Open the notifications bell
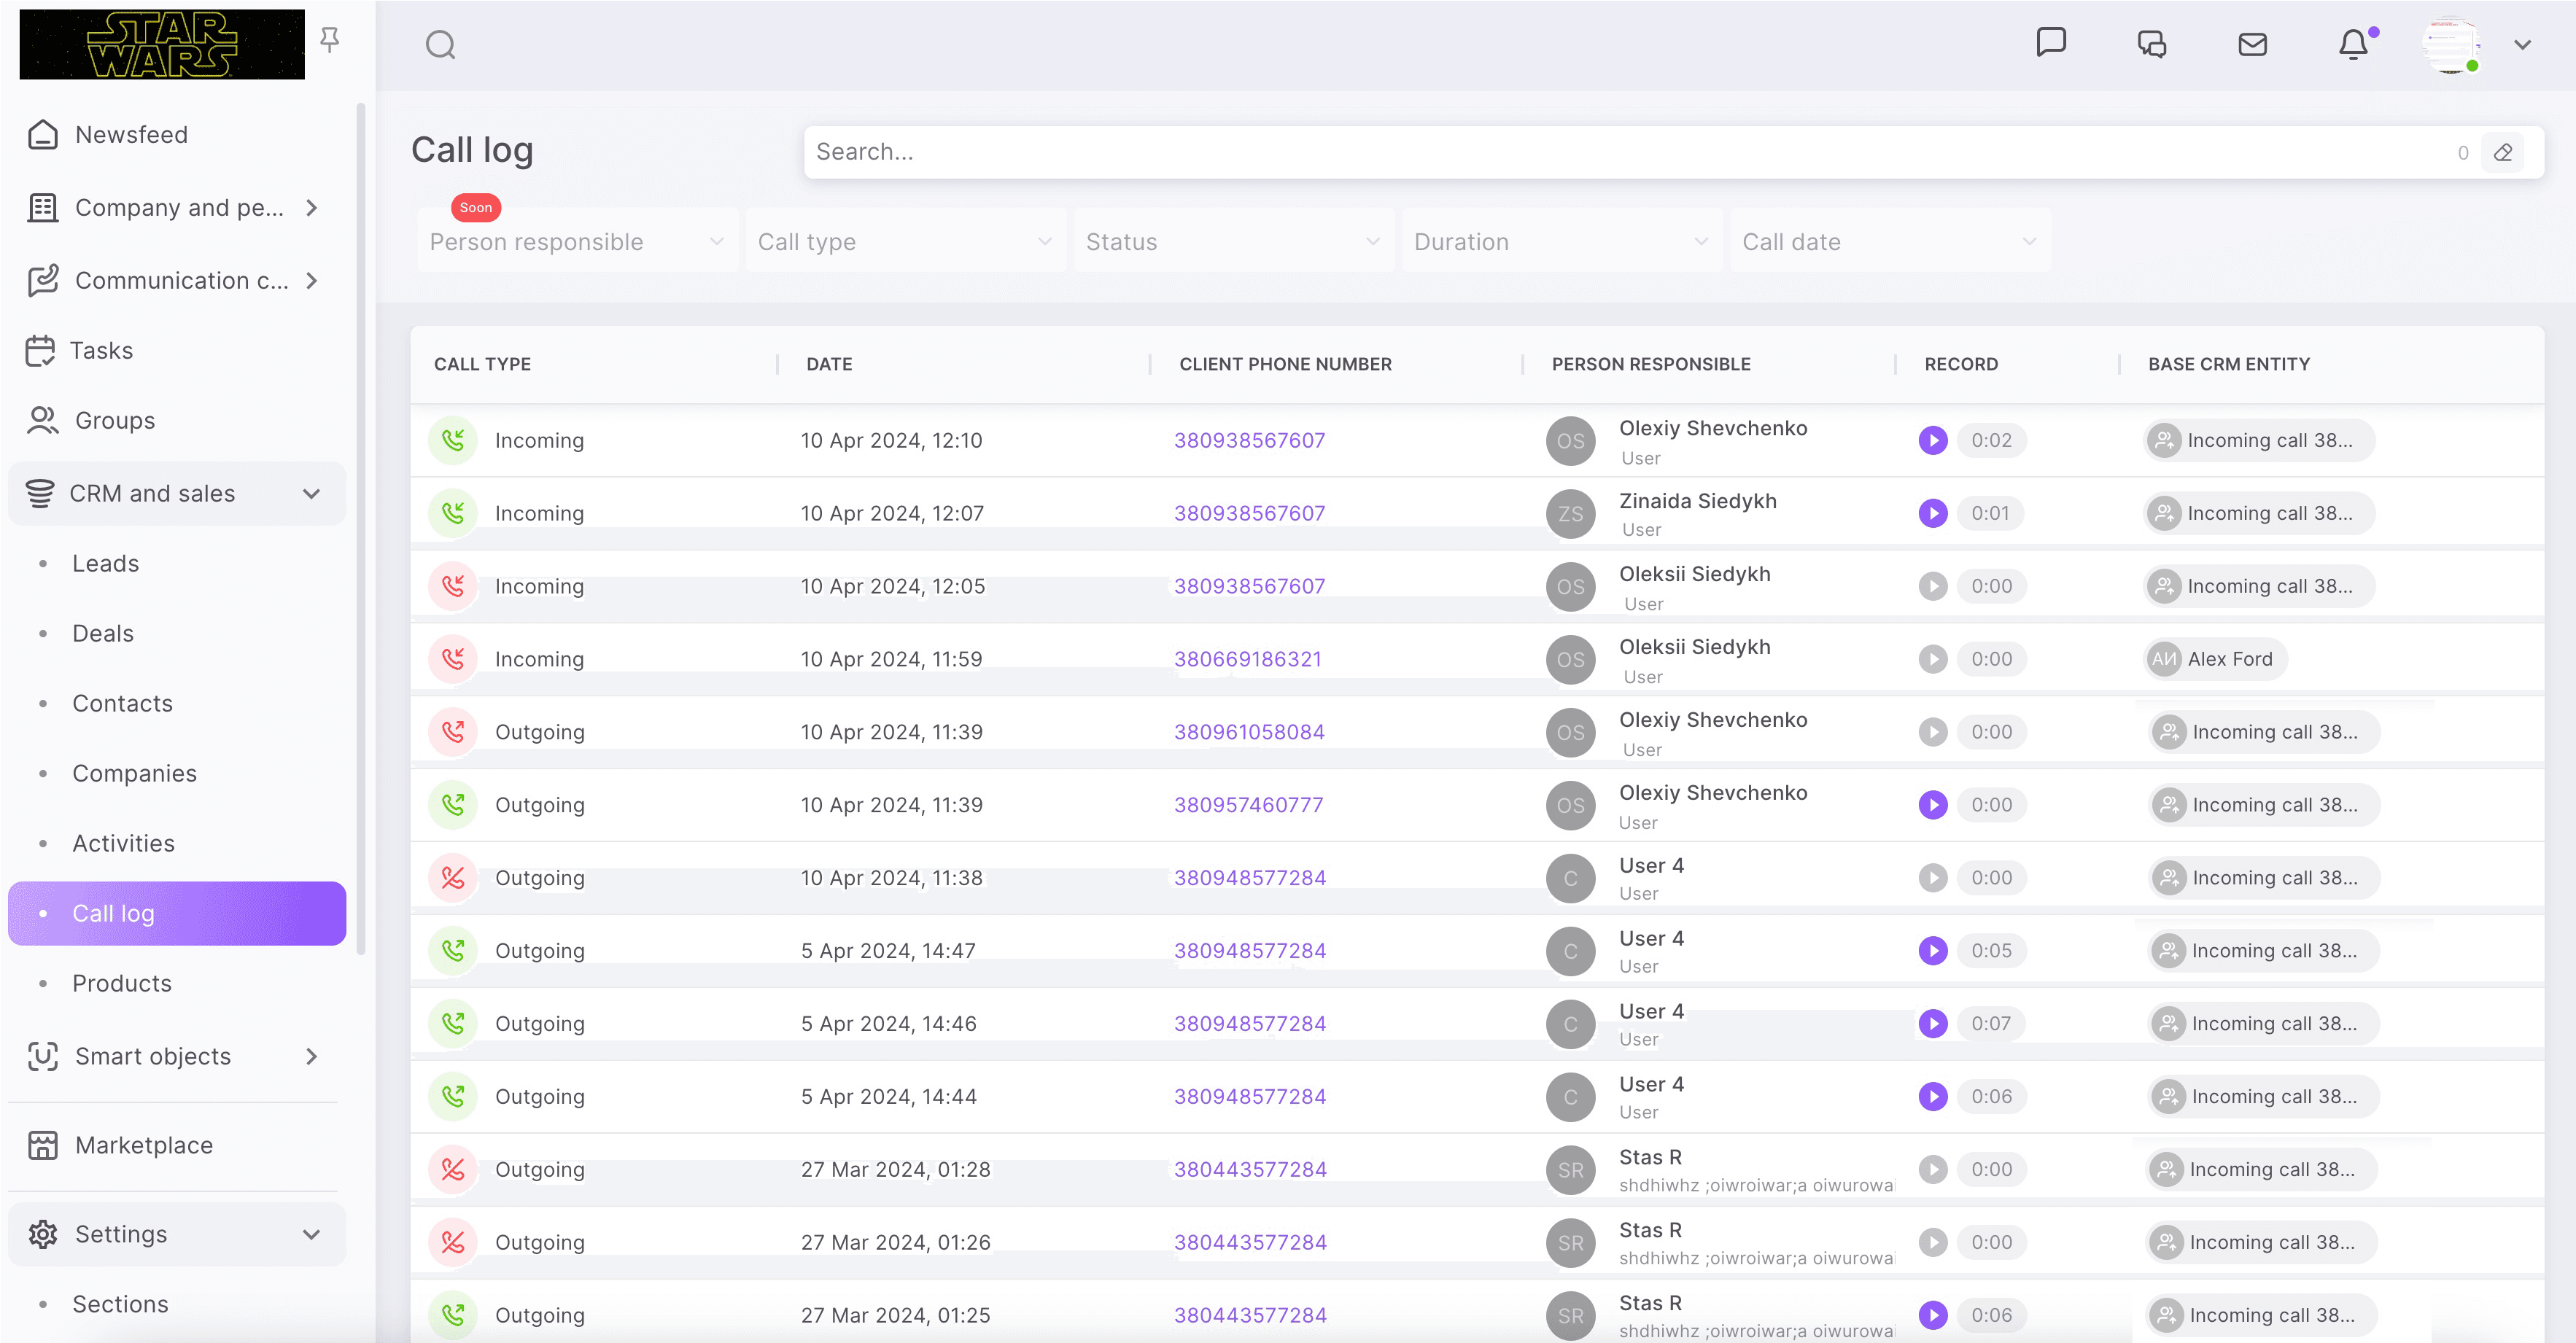 pyautogui.click(x=2353, y=44)
